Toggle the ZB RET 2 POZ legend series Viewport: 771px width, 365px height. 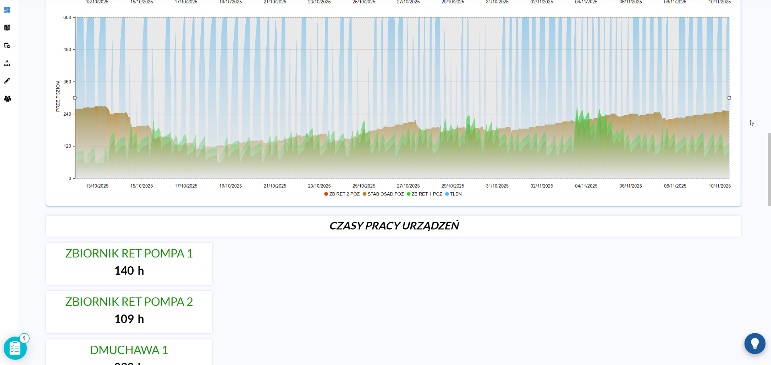342,194
